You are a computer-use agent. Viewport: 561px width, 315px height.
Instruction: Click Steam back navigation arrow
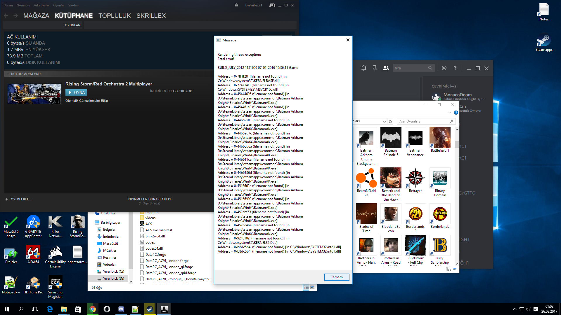coord(6,15)
